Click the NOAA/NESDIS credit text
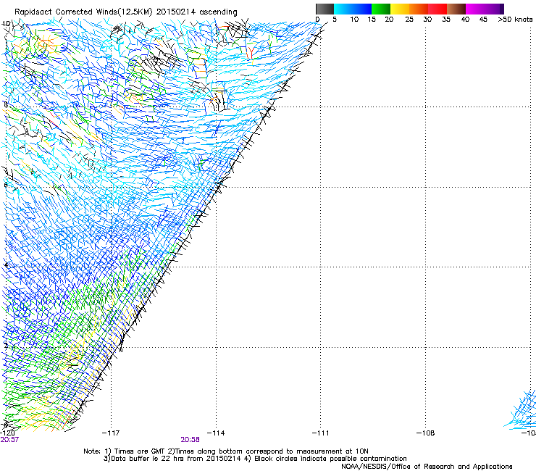The image size is (536, 471). coord(427,467)
